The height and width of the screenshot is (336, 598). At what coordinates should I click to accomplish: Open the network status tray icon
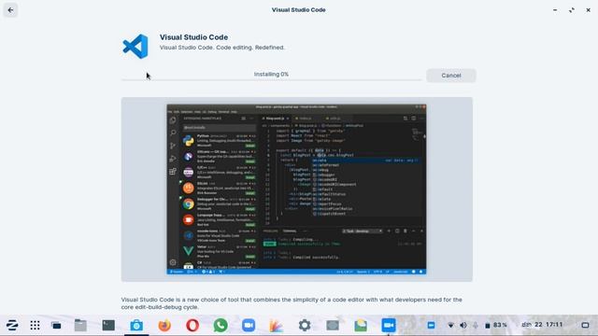450,326
